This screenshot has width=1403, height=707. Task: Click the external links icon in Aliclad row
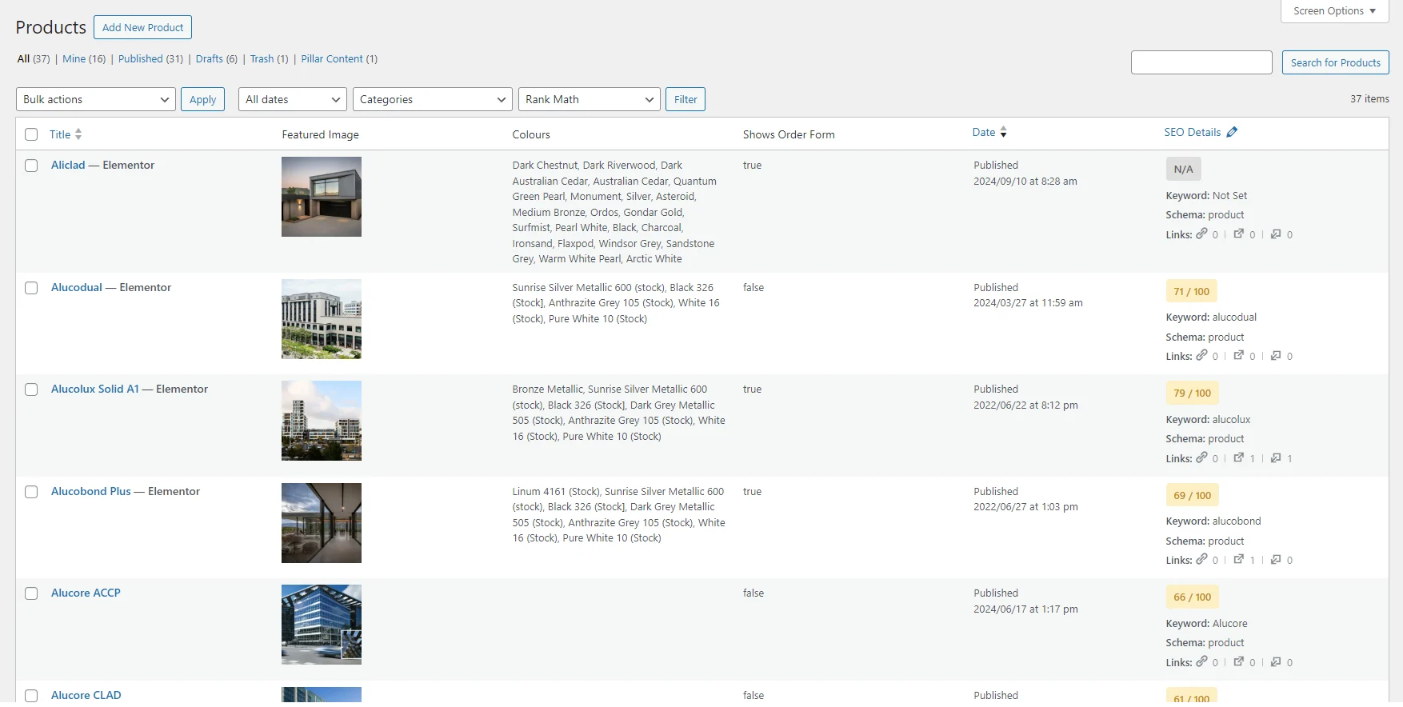tap(1238, 234)
